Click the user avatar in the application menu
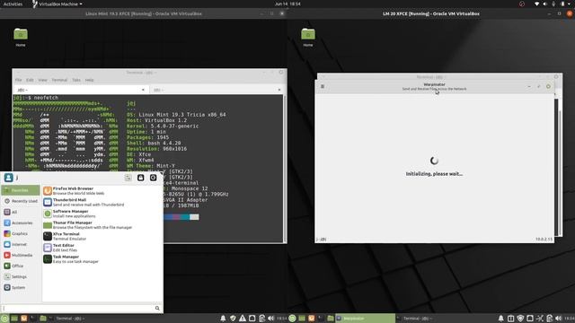The height and width of the screenshot is (323, 575). (8, 178)
